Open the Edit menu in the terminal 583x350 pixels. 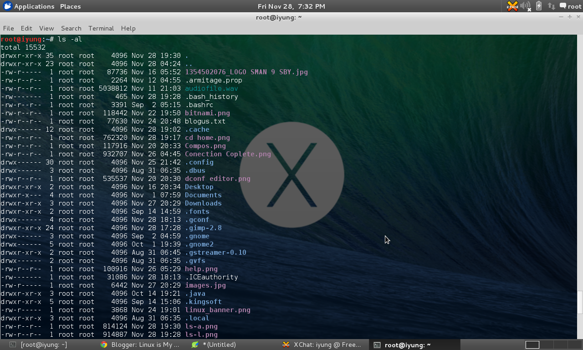click(26, 28)
